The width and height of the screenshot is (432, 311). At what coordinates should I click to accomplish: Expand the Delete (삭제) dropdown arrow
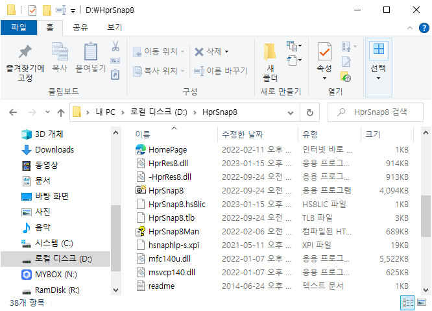pos(226,51)
